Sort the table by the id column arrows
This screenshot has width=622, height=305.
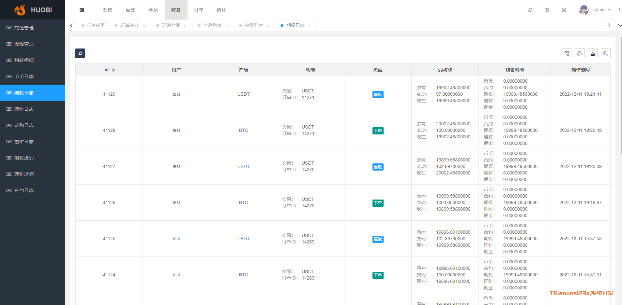[114, 70]
